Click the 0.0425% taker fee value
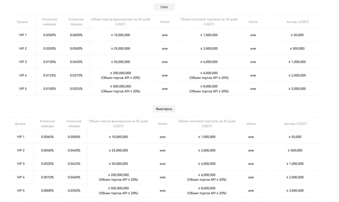 74,164
